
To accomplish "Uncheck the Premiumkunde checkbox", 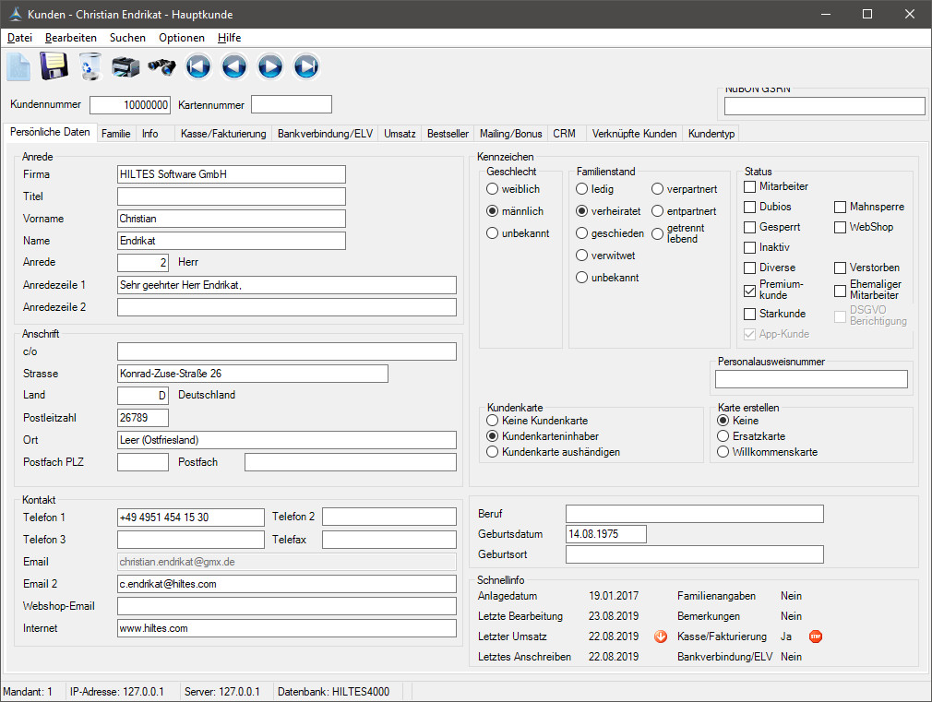I will coord(750,290).
